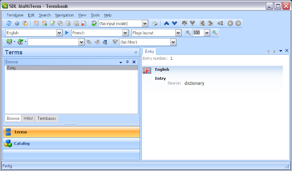Click the printer icon
The height and width of the screenshot is (171, 292).
tap(155, 23)
